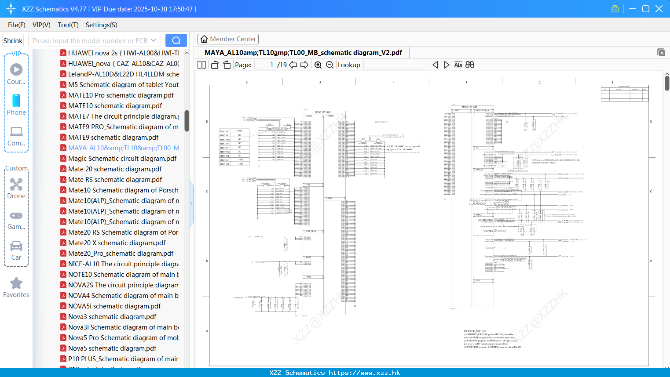
Task: Open NICE-AL10 circuit principle diagram
Action: [x=119, y=264]
